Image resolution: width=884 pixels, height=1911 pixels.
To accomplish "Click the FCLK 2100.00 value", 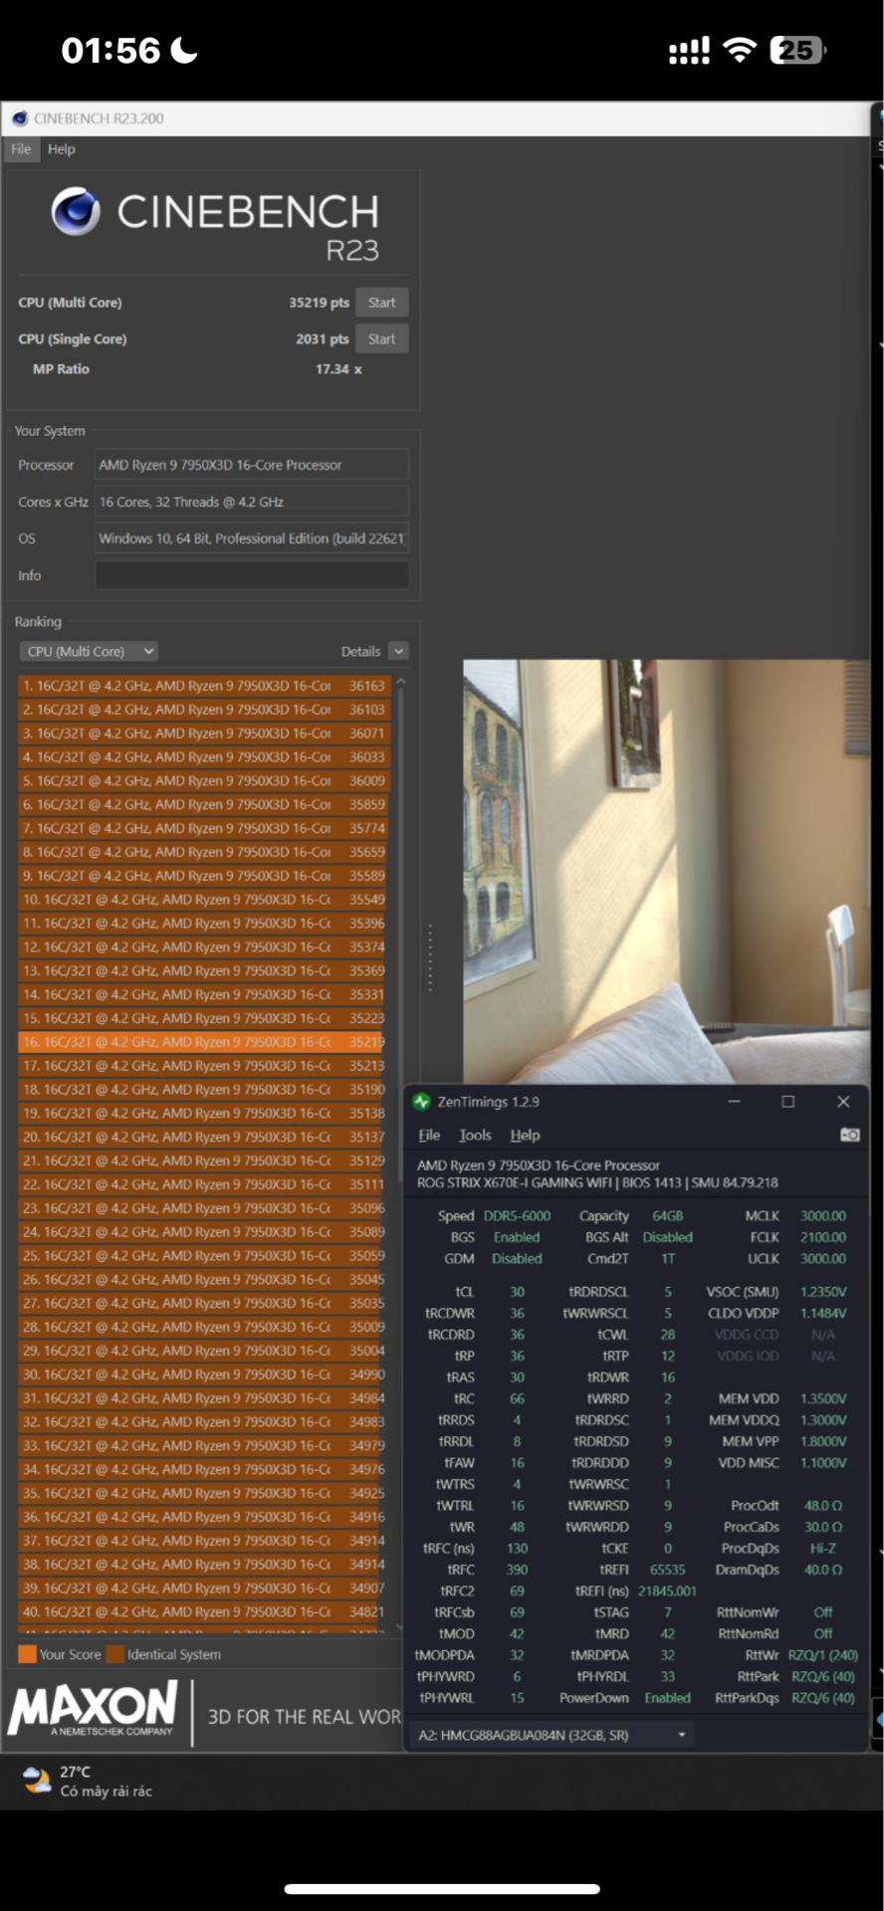I will (823, 1237).
